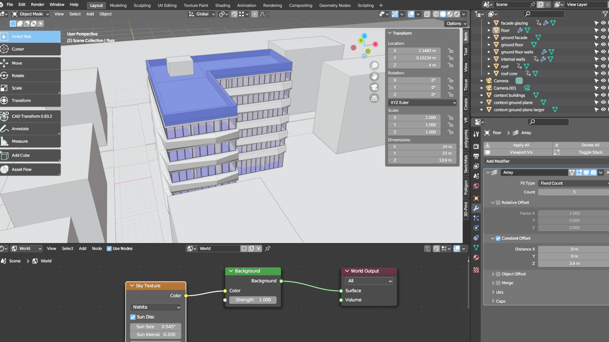Screen dimensions: 609x342
Task: Hide the roof object with its eye toggle
Action: pos(603,66)
